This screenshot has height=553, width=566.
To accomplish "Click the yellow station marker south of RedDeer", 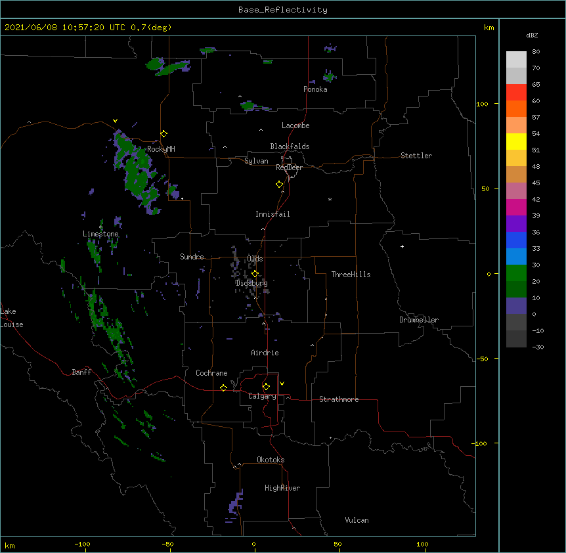I will pos(280,185).
